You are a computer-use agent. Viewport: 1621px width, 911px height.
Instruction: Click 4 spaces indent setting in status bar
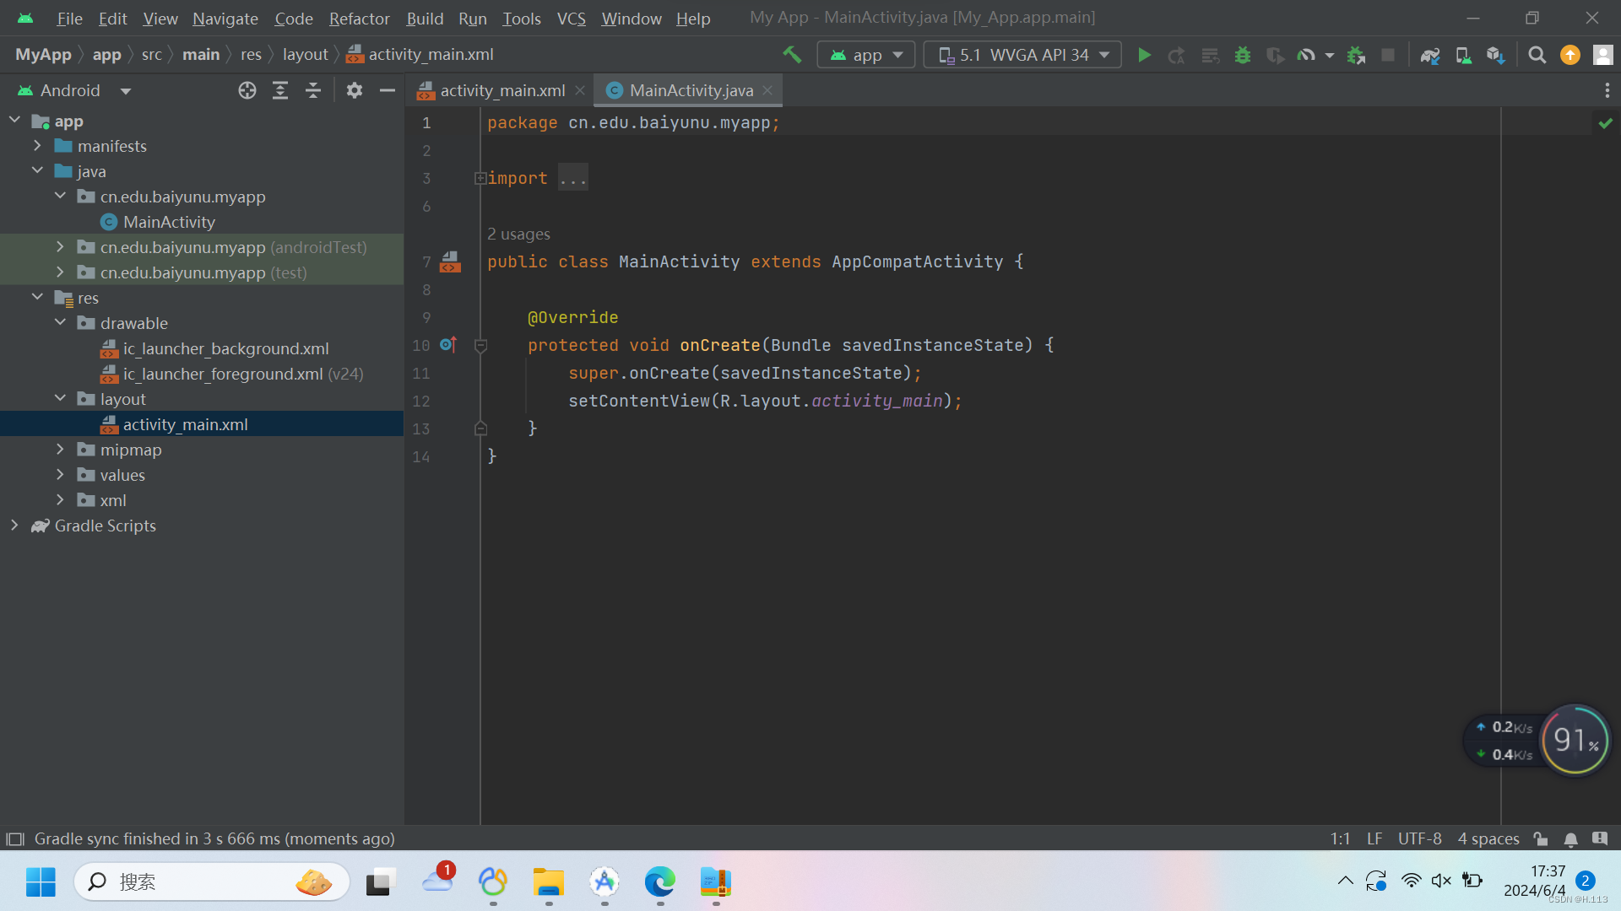point(1488,839)
